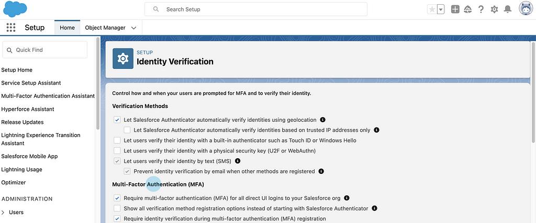Open the App Launcher grid icon
This screenshot has height=223, width=536.
tap(11, 28)
